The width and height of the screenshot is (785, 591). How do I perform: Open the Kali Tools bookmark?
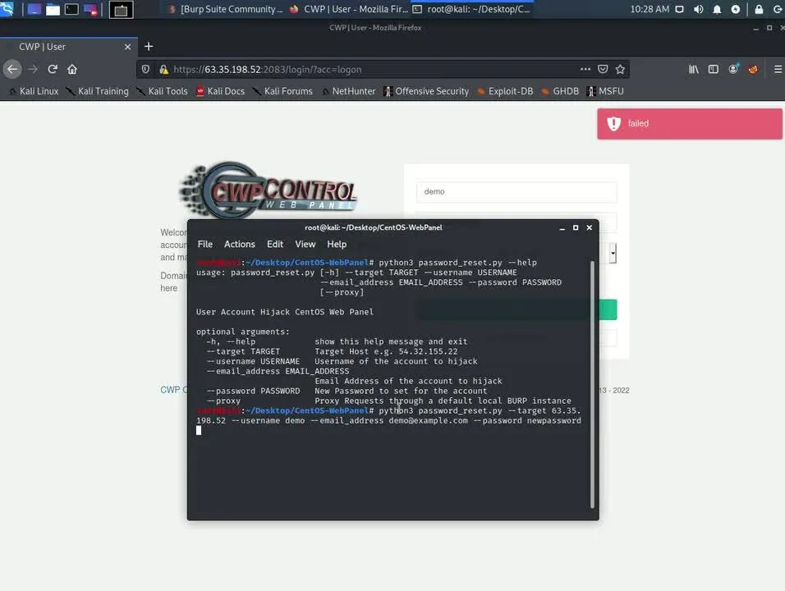tap(163, 91)
